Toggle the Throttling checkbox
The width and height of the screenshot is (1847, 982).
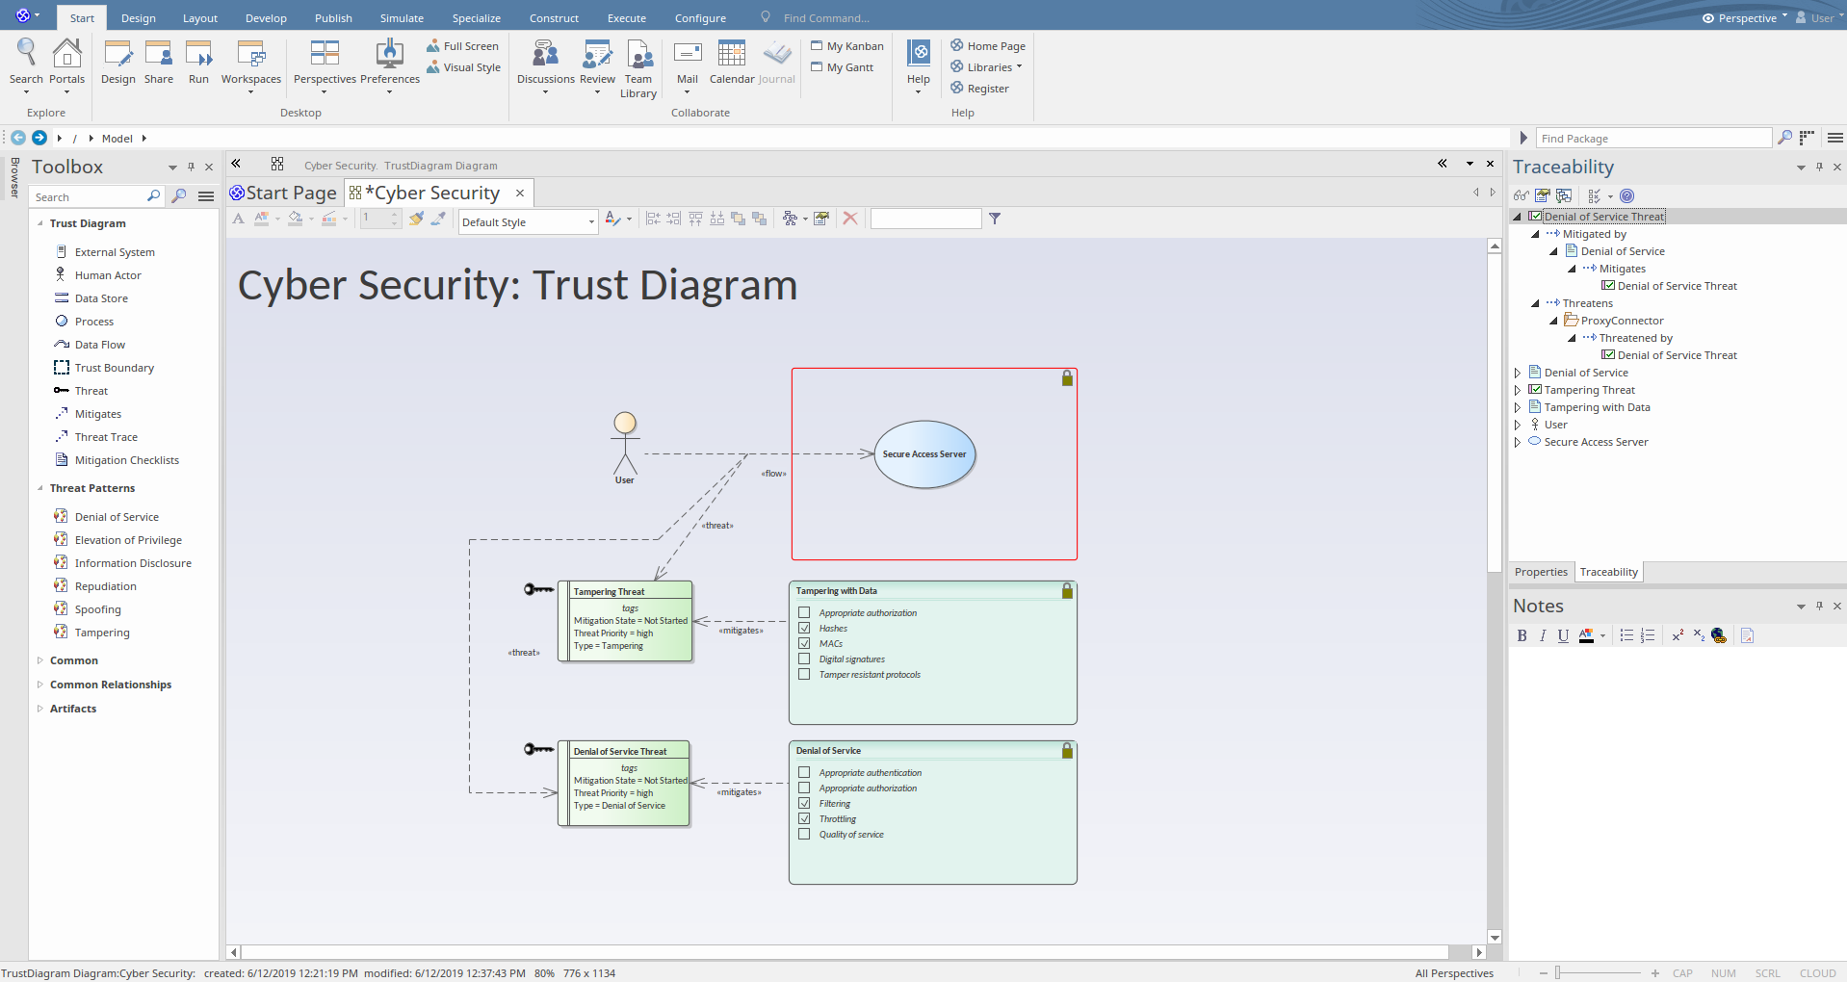(x=804, y=819)
